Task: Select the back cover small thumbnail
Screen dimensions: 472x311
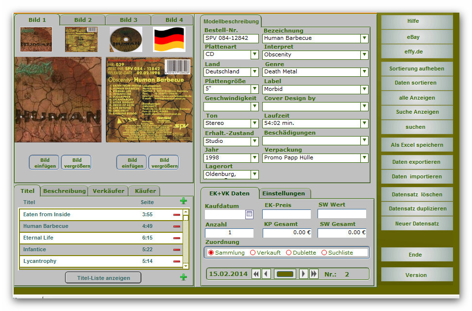Action: 81,39
